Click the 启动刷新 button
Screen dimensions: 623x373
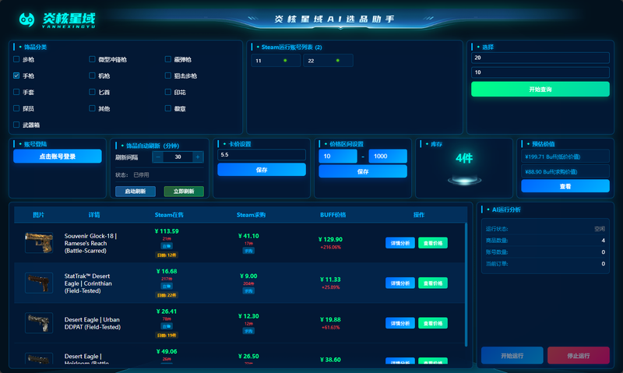pyautogui.click(x=135, y=191)
